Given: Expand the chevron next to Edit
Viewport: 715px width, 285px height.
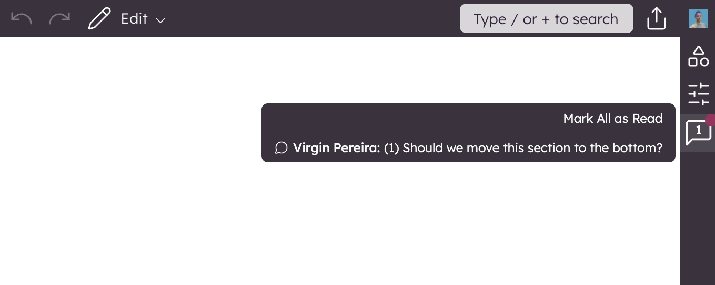Looking at the screenshot, I should pyautogui.click(x=160, y=20).
